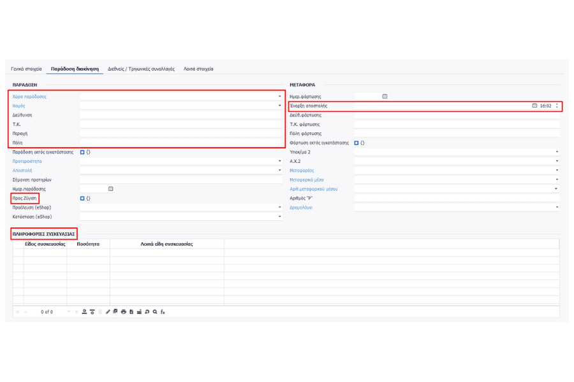Click into the Πόλη φόρτωσης input field
Image resolution: width=574 pixels, height=382 pixels.
pos(457,134)
